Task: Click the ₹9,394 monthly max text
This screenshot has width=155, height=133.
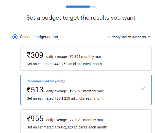Action: [85, 57]
